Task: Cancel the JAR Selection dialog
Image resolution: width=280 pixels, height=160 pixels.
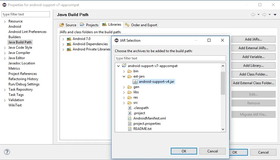Action: [x=213, y=151]
